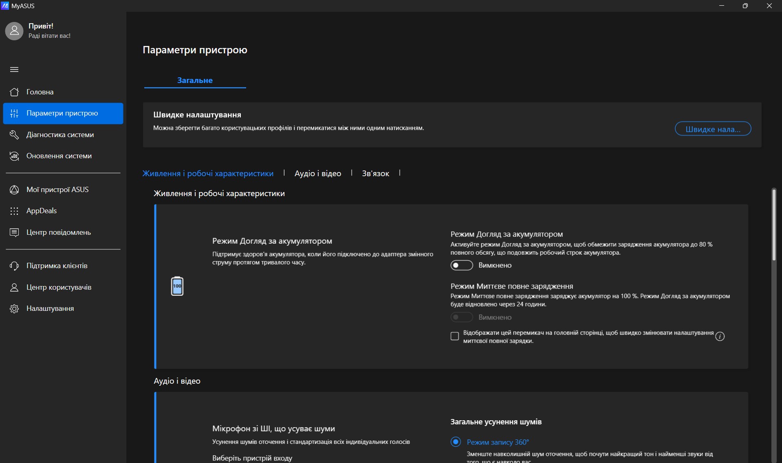Switch to the Загальне tab

click(195, 80)
